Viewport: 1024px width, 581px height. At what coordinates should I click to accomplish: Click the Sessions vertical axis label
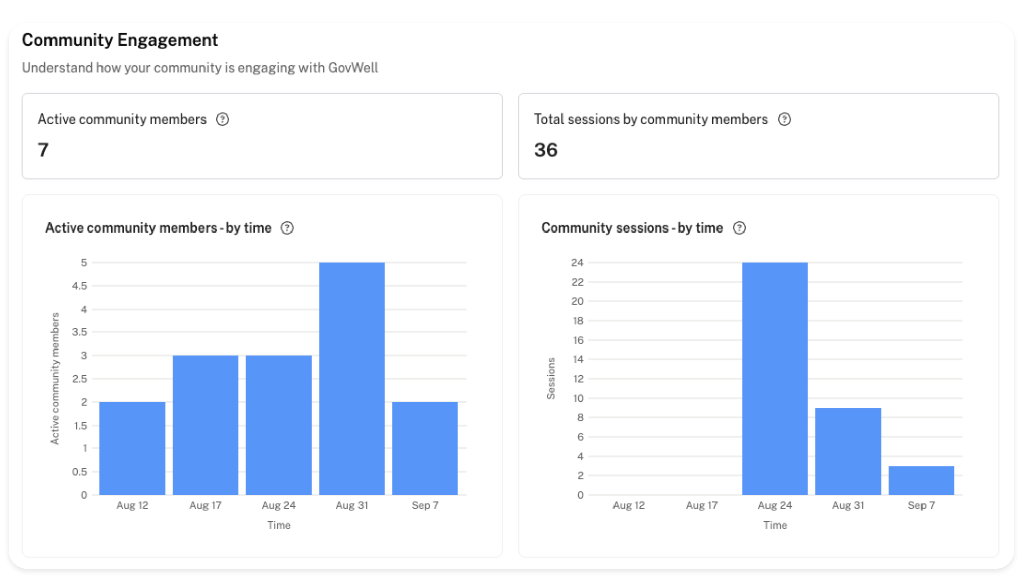[551, 378]
